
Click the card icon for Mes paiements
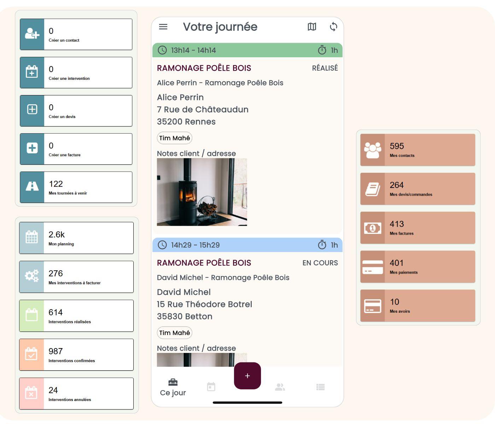pyautogui.click(x=373, y=267)
